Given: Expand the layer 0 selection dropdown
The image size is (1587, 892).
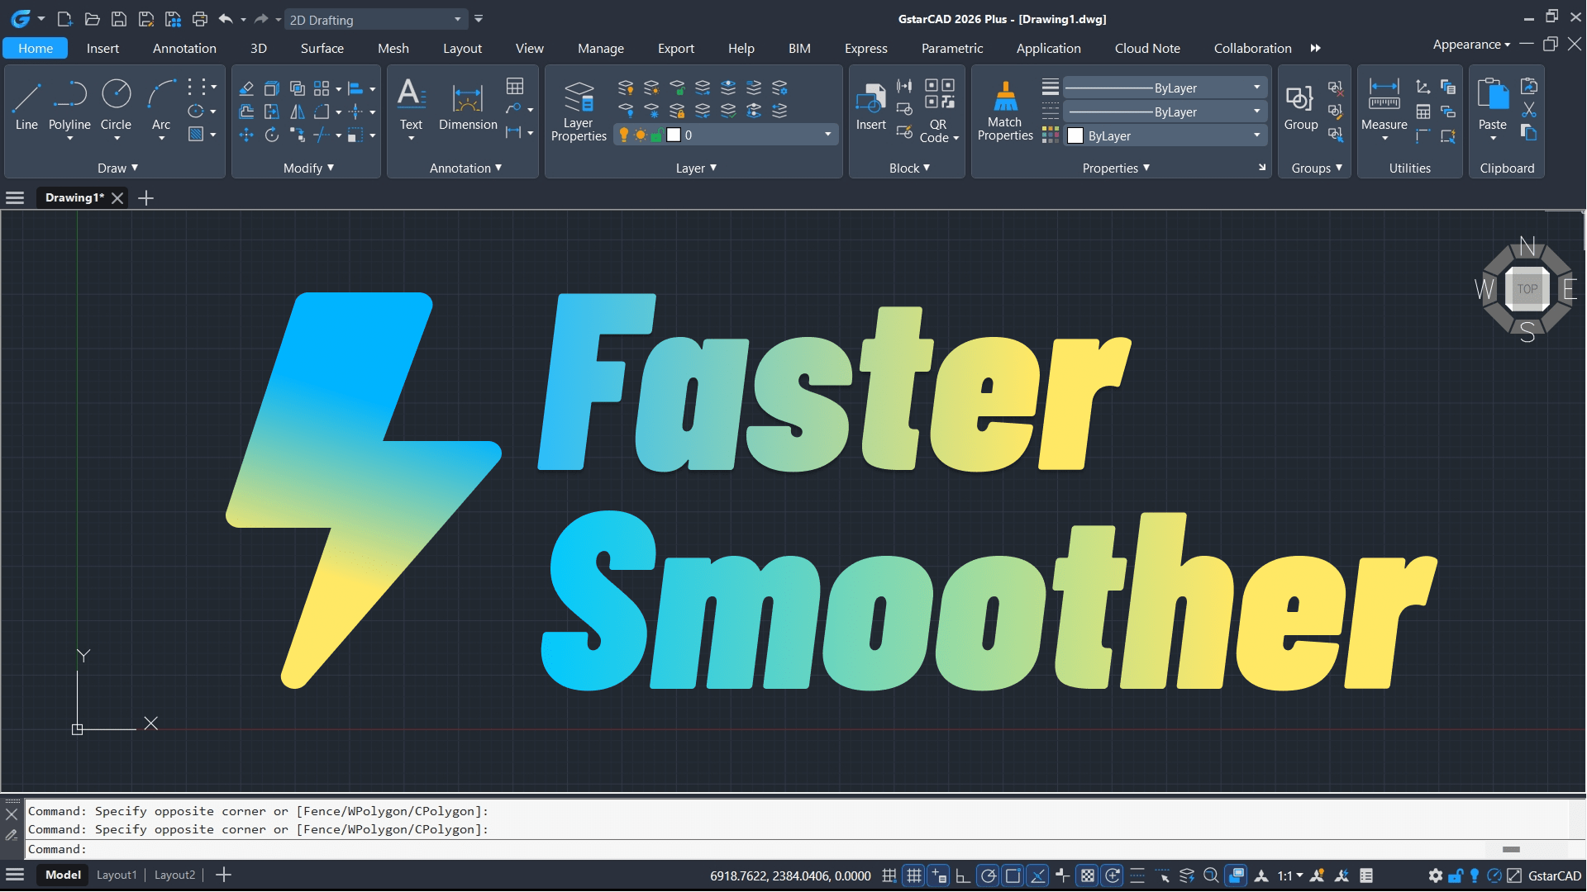Looking at the screenshot, I should click(x=827, y=135).
